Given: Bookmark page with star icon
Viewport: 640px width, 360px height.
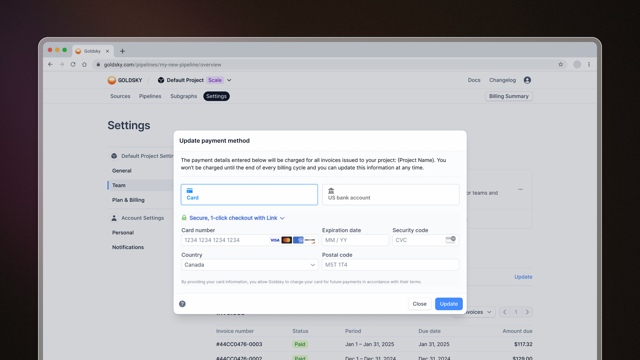Looking at the screenshot, I should (x=561, y=64).
